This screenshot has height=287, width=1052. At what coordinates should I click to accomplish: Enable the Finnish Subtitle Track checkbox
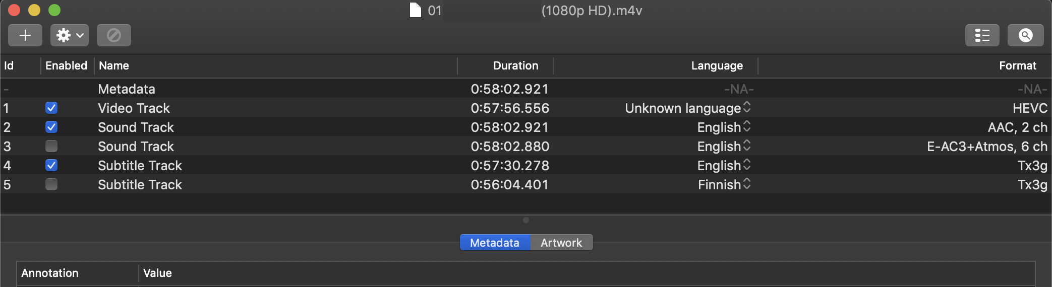pyautogui.click(x=51, y=184)
